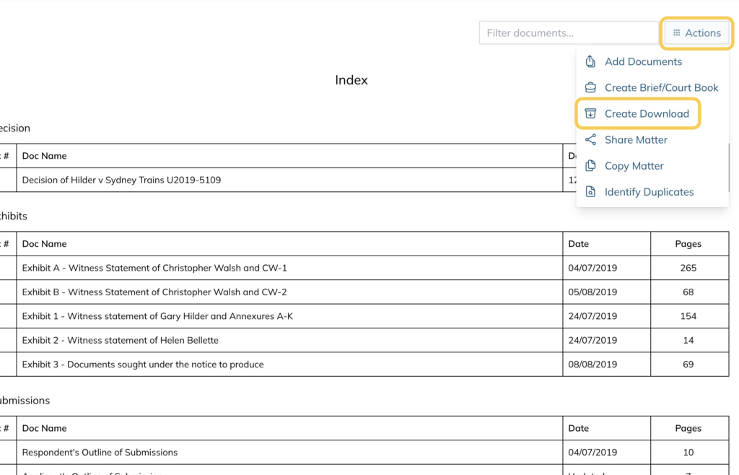The image size is (739, 475).
Task: Open Exhibit 3 notice to produce documents
Action: point(143,365)
